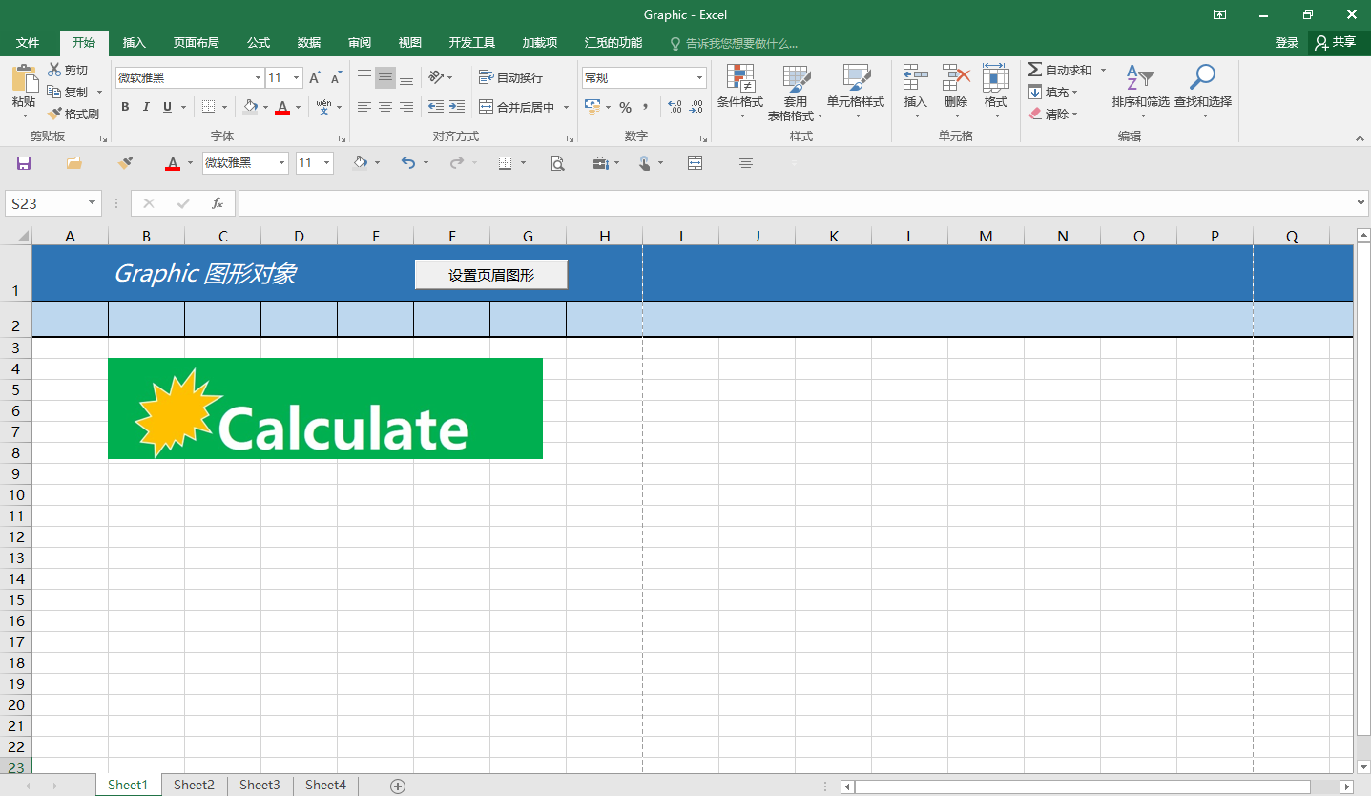The width and height of the screenshot is (1371, 796).
Task: Click the Undo arrow in quick toolbar
Action: point(408,163)
